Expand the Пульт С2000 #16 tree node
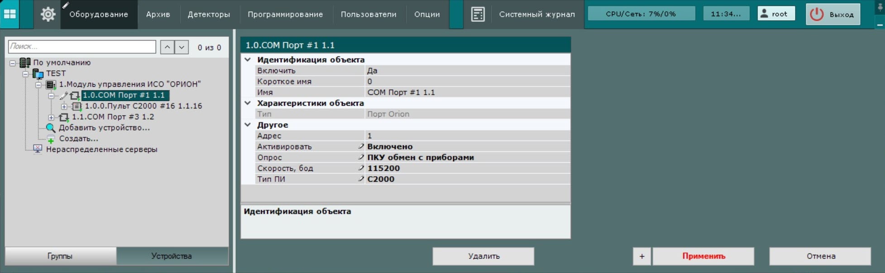 click(64, 107)
